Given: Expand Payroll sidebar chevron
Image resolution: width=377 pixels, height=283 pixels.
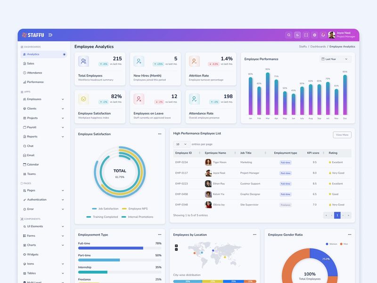Looking at the screenshot, I should click(x=63, y=127).
